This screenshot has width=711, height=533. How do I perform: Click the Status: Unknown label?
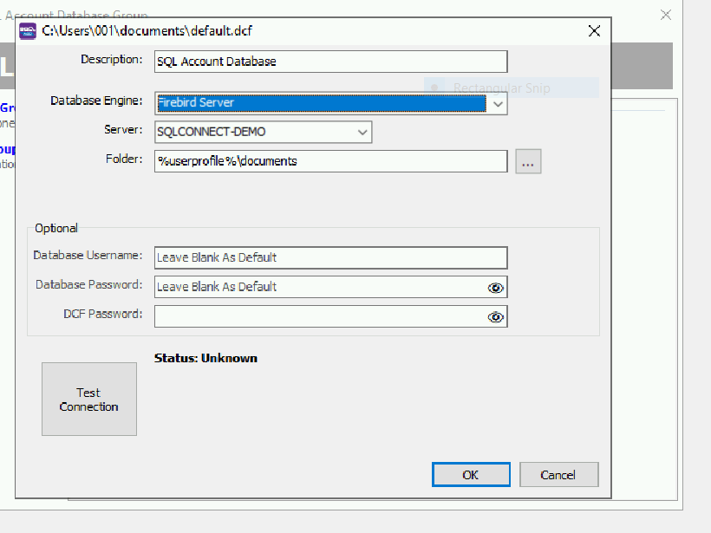click(x=205, y=358)
